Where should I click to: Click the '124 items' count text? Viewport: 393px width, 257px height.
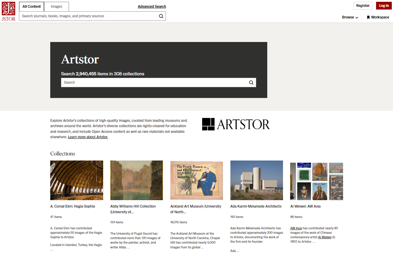117,222
